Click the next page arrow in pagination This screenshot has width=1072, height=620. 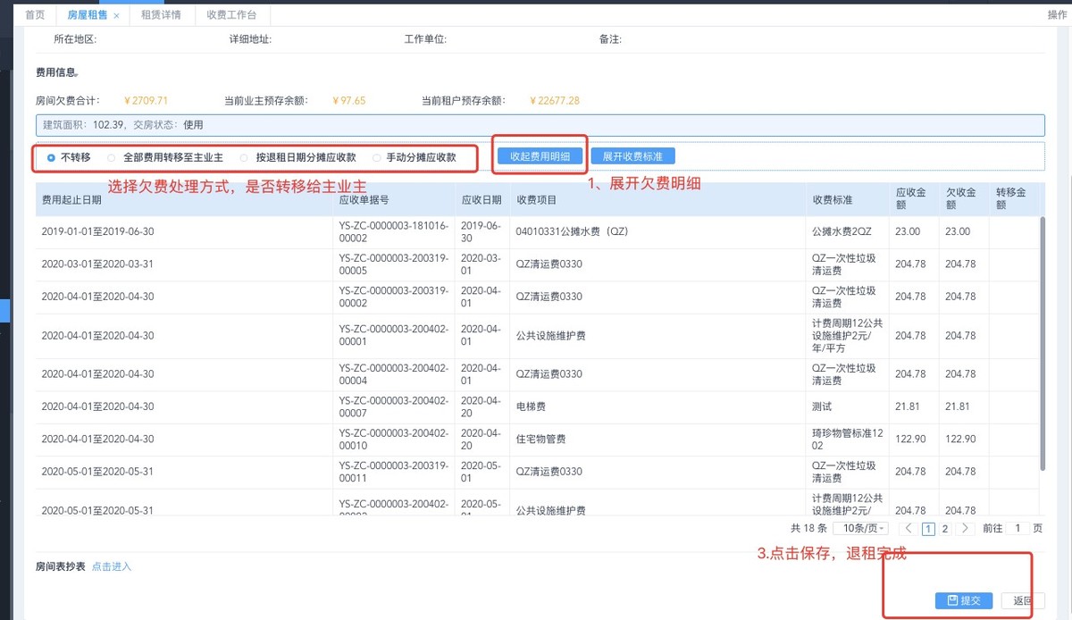tap(964, 528)
